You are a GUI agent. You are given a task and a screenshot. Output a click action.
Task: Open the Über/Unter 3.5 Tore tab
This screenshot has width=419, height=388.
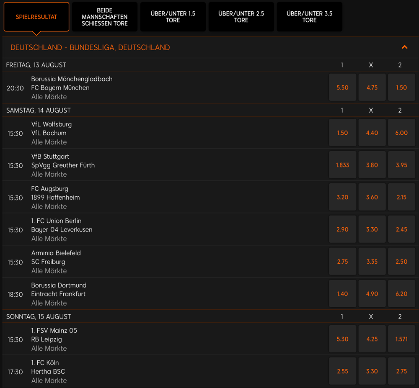pyautogui.click(x=310, y=17)
